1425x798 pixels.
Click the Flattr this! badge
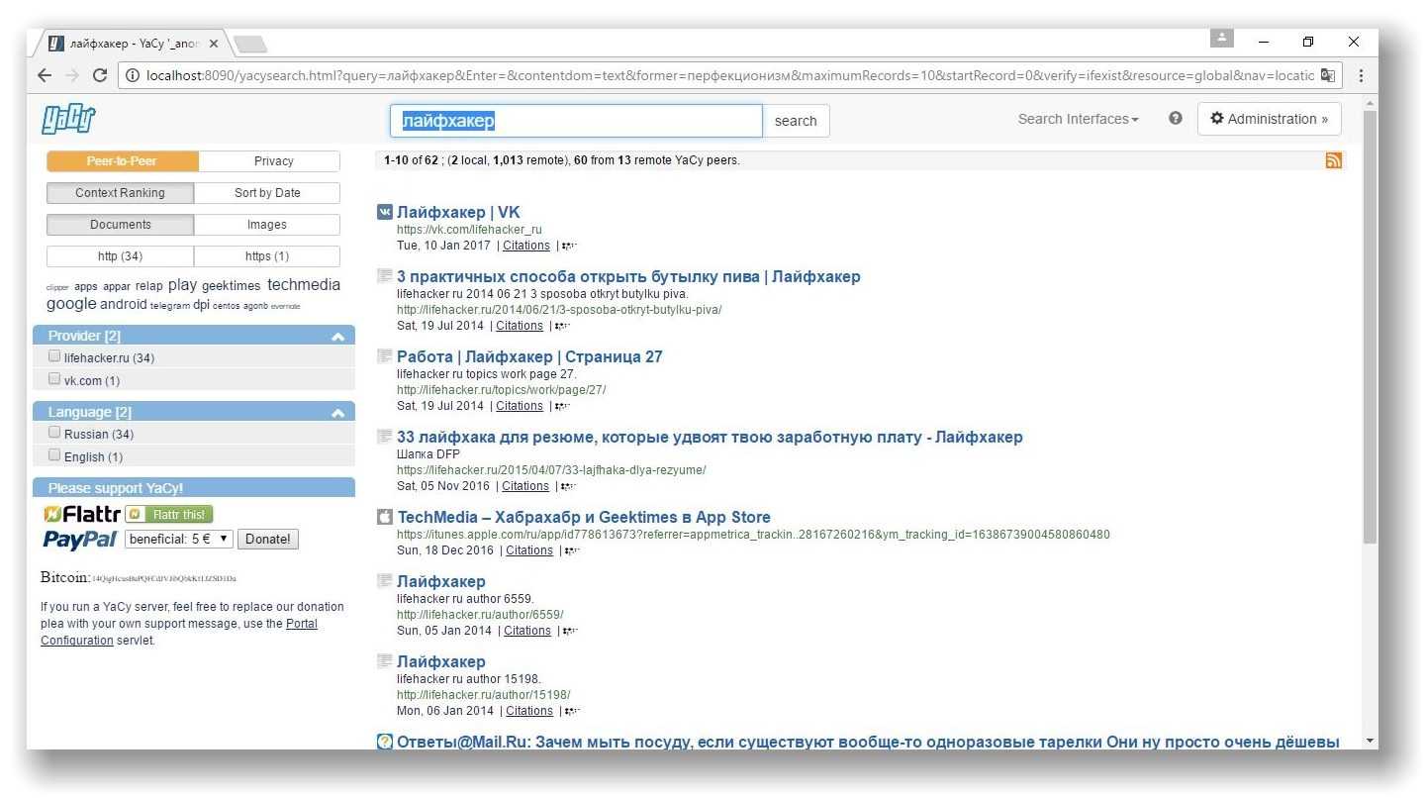coord(169,514)
